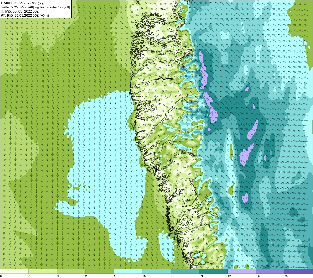Click the 2–4 m/s light green legend swatch
The height and width of the screenshot is (278, 313).
click(43, 271)
